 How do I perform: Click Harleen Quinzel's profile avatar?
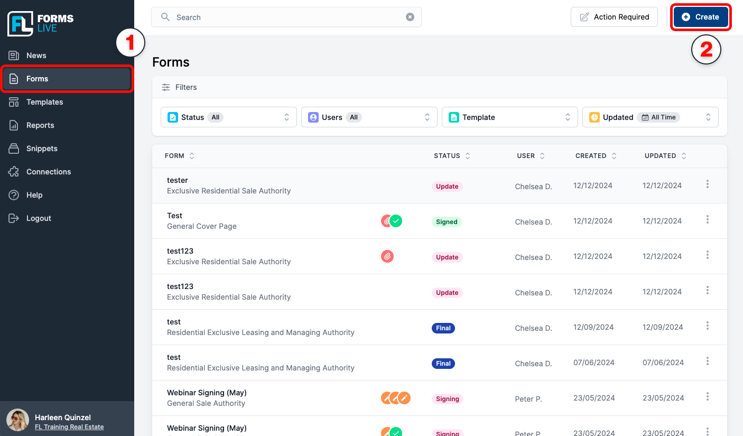tap(17, 420)
